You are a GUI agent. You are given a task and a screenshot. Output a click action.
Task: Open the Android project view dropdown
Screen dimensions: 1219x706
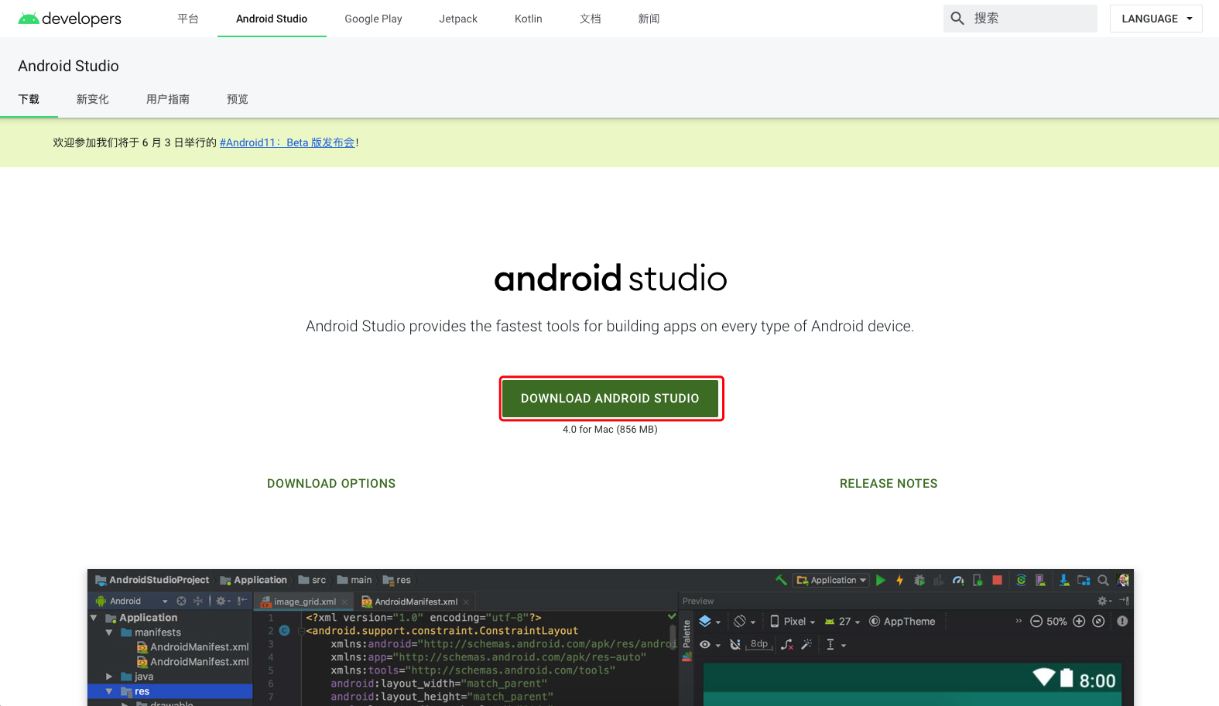132,601
